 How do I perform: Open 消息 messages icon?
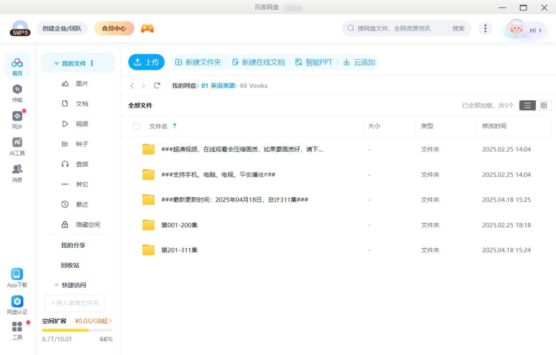[x=17, y=169]
